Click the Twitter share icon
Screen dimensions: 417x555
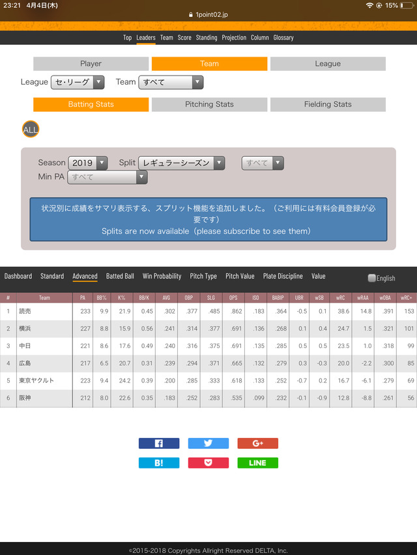pos(208,443)
